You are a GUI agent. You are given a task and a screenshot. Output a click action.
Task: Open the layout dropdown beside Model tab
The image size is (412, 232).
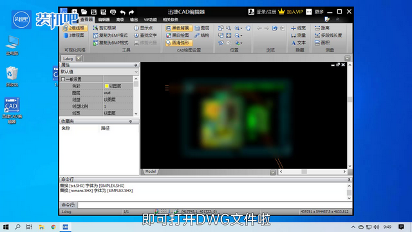[x=273, y=173]
